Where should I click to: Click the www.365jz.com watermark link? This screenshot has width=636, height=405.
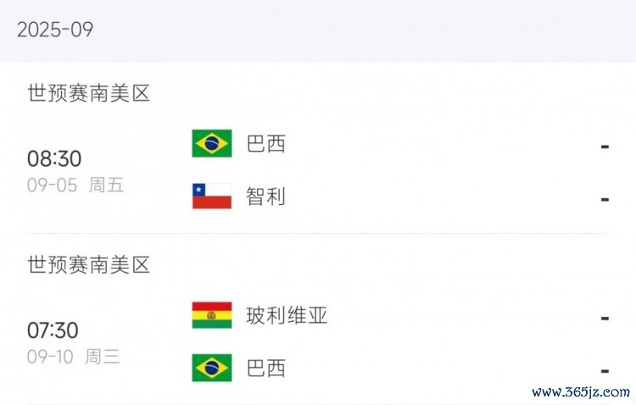coord(580,392)
